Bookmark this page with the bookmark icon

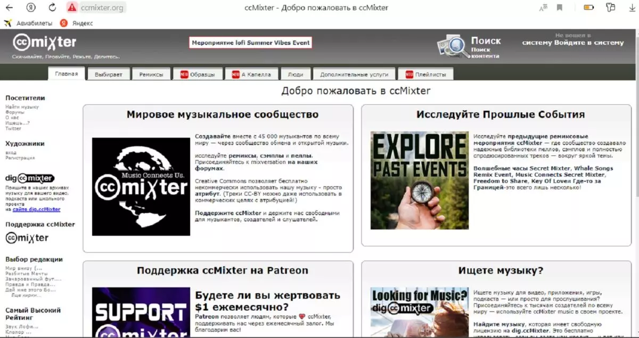pyautogui.click(x=560, y=7)
